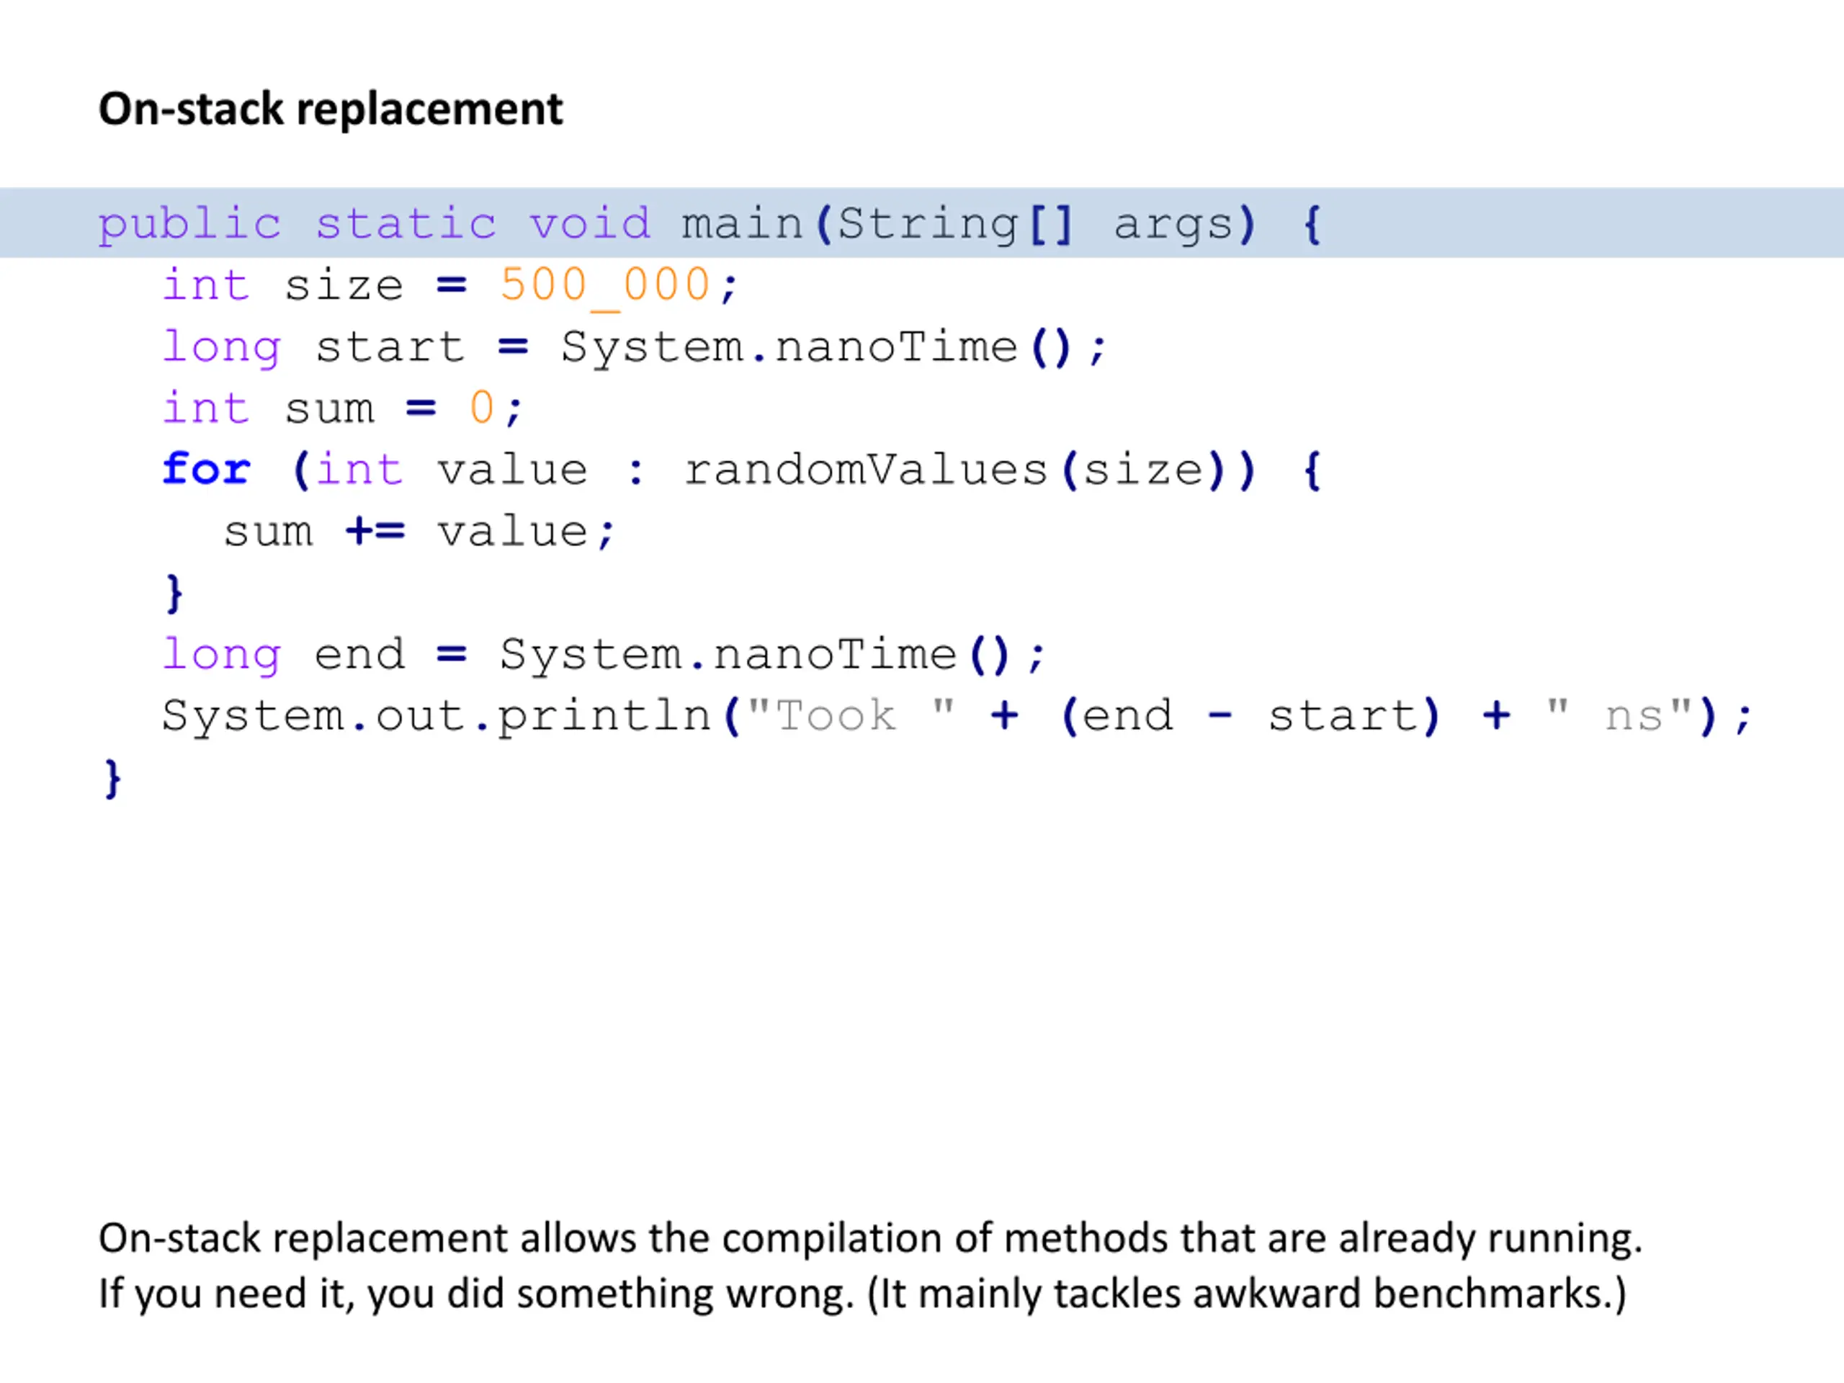Click the sentence 'If you need it, you did something wrong'
1844x1383 pixels.
click(x=863, y=1294)
